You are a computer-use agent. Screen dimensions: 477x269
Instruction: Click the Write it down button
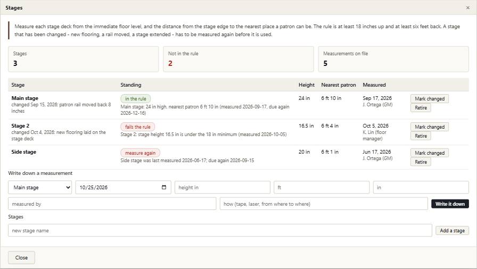[450, 204]
